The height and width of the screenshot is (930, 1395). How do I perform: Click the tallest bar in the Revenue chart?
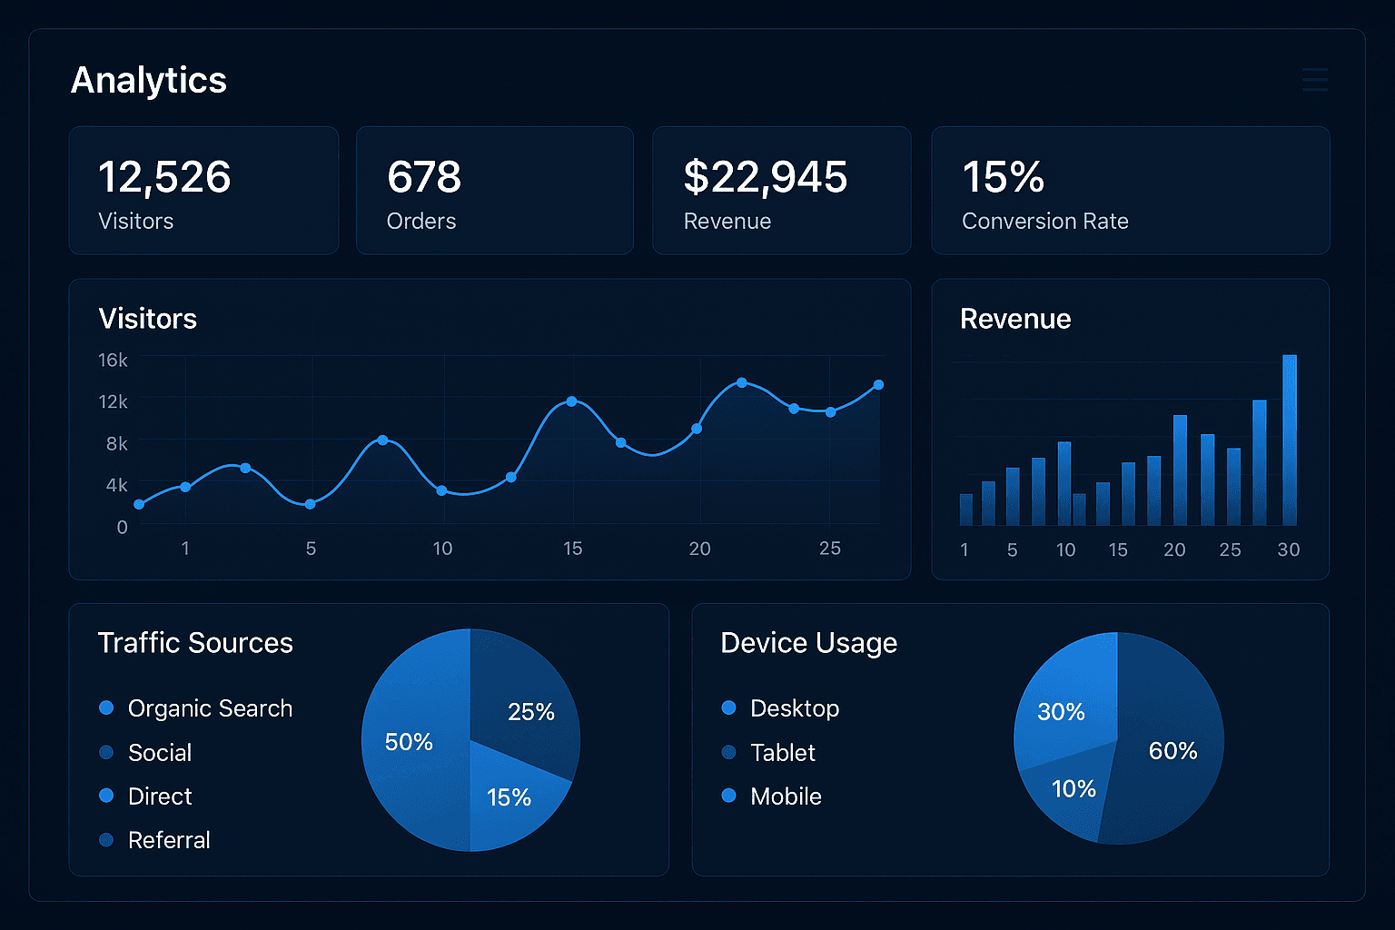(x=1290, y=440)
